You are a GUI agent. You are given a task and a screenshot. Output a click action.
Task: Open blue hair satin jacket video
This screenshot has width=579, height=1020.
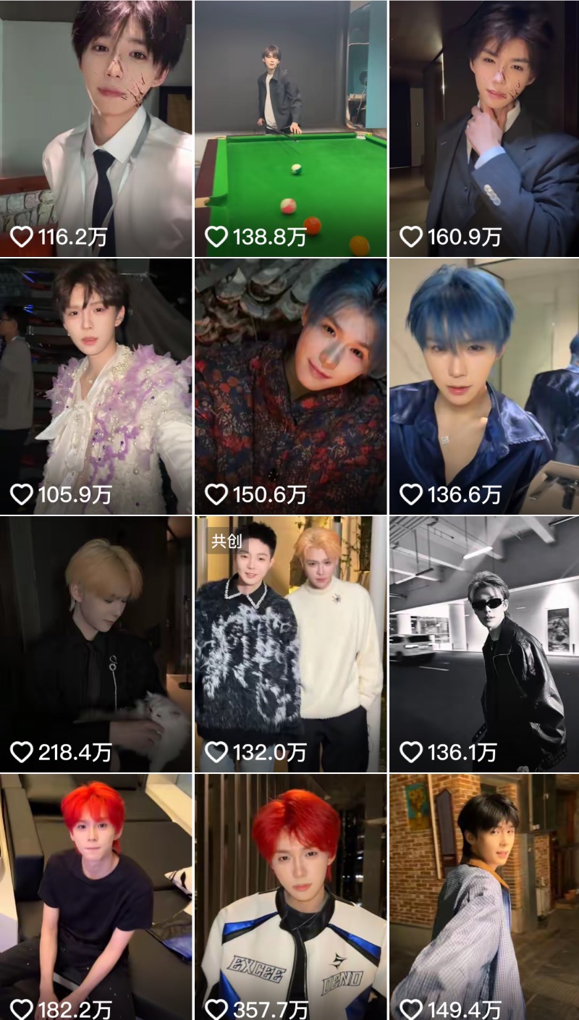pos(484,387)
